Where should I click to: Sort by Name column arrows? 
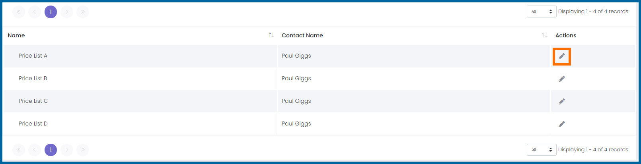[271, 35]
